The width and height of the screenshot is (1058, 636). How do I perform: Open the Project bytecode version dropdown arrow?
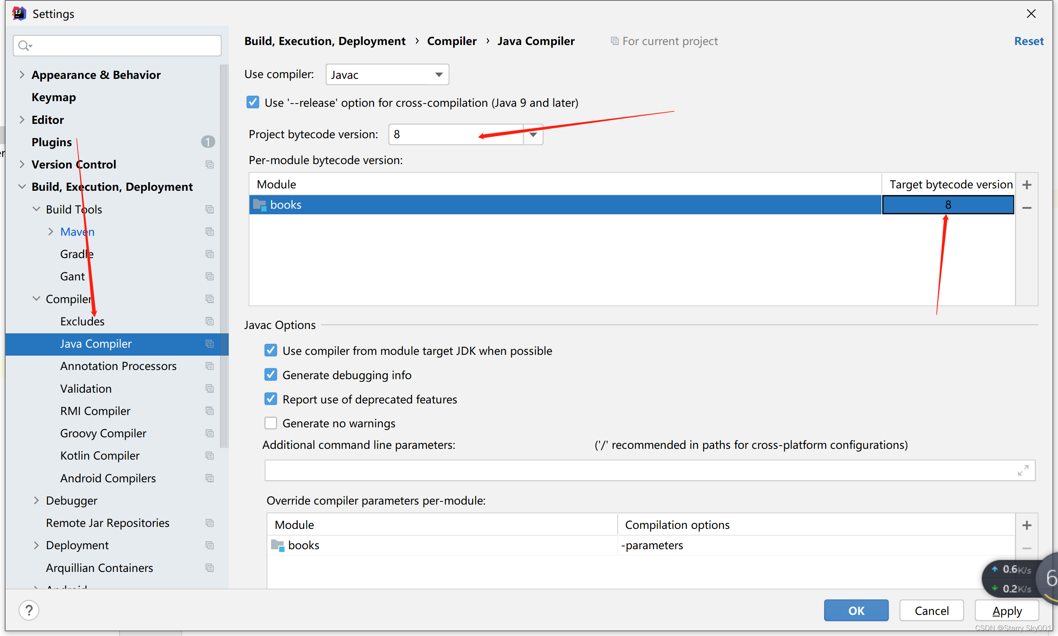click(533, 135)
